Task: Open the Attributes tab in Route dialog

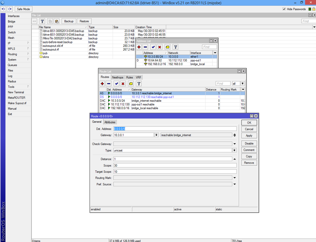Action: (110, 122)
